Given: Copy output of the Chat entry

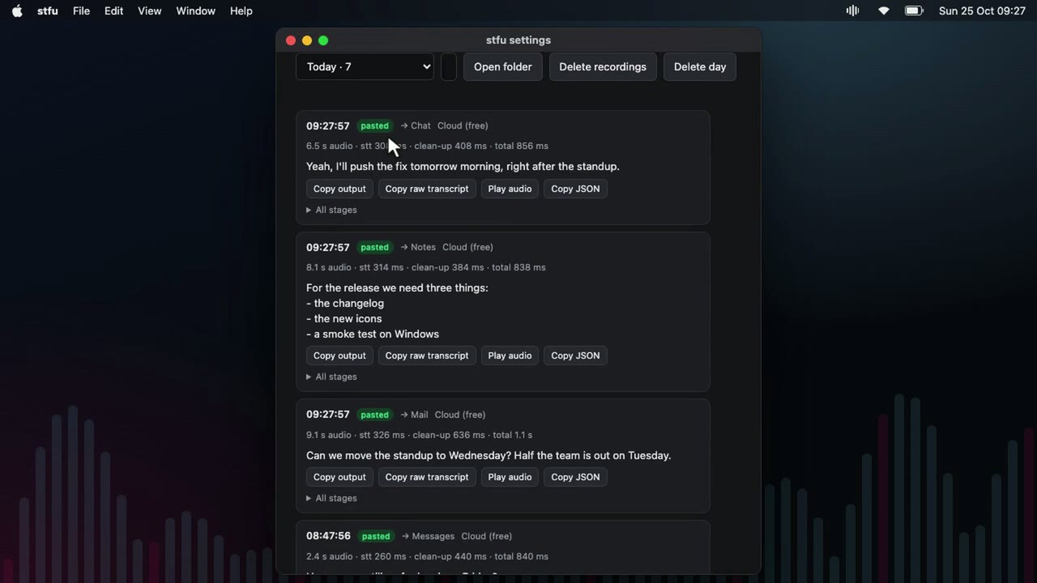Looking at the screenshot, I should pyautogui.click(x=339, y=189).
